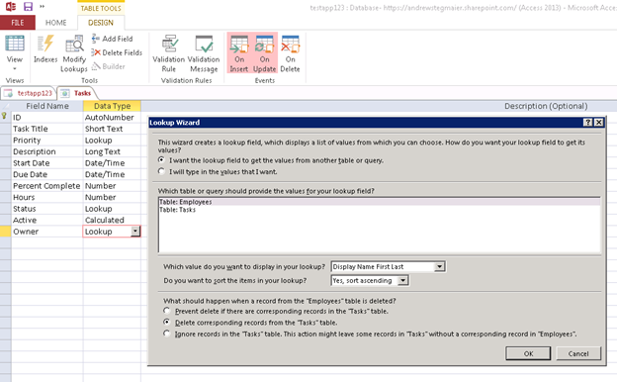Select the Owner field name
617x382 pixels.
[x=47, y=232]
